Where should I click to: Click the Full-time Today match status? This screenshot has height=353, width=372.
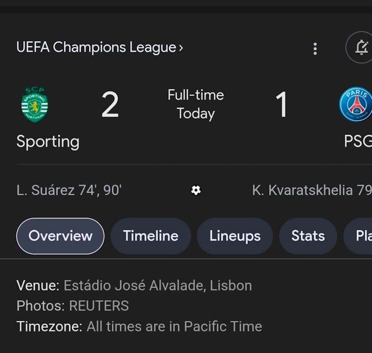(195, 104)
